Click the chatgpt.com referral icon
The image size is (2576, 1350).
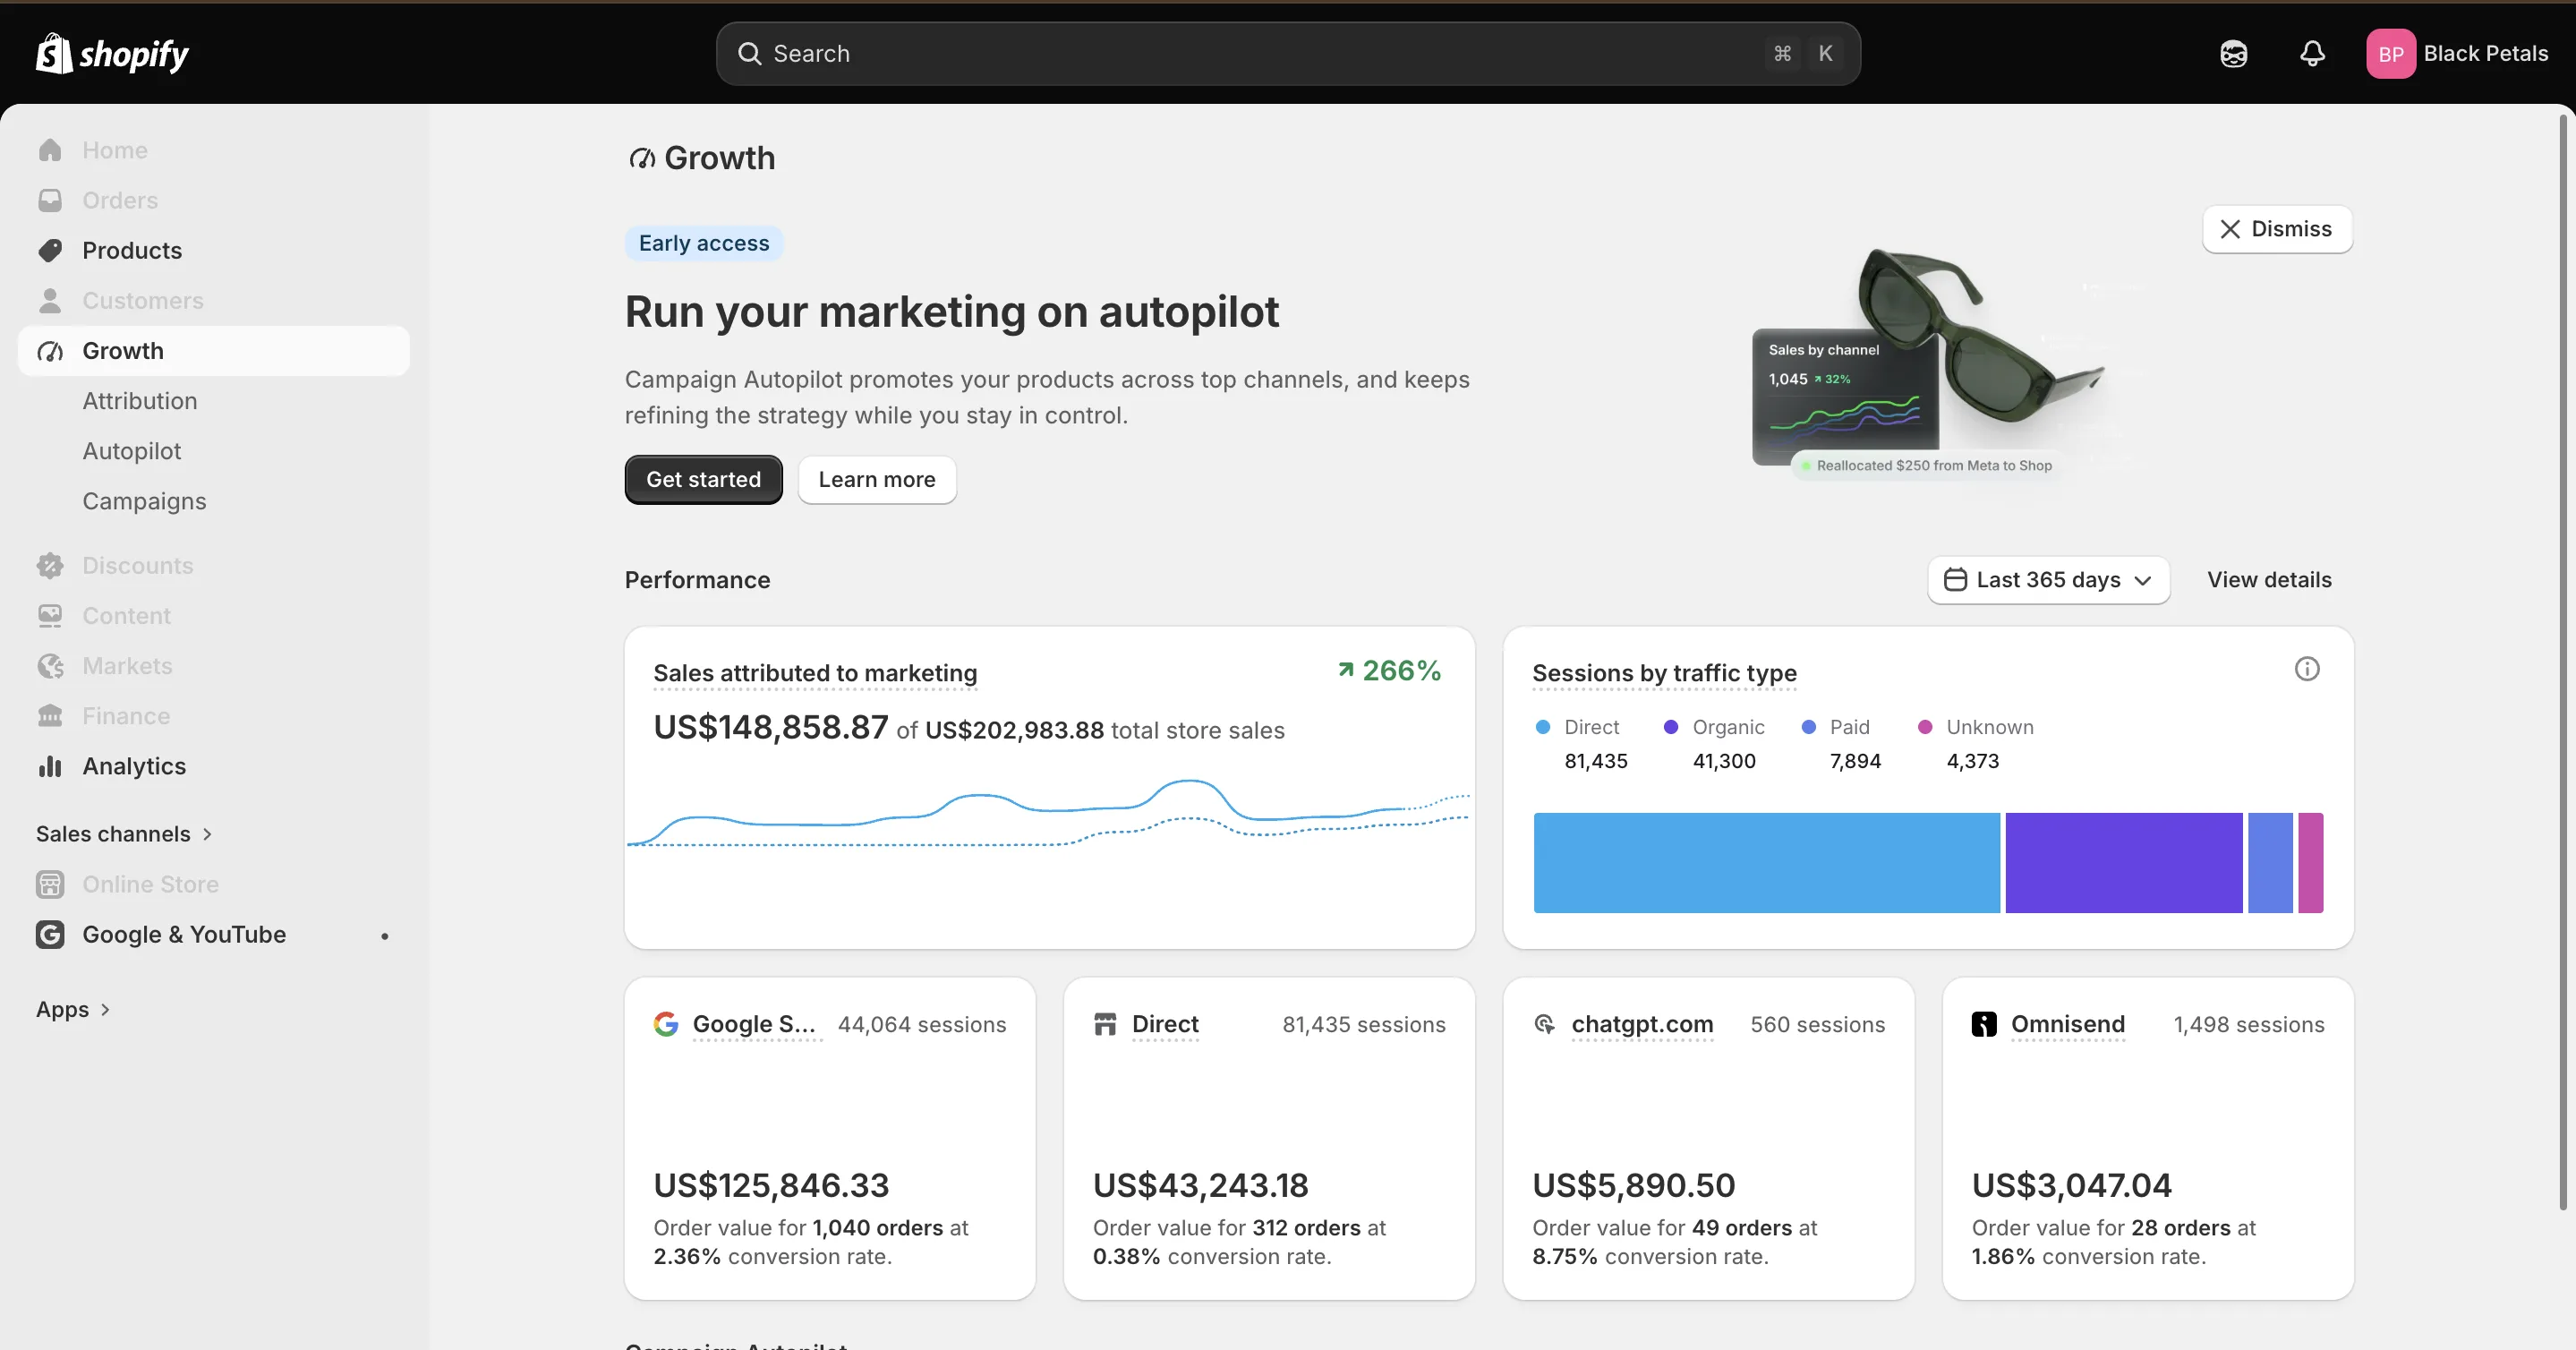point(1545,1024)
